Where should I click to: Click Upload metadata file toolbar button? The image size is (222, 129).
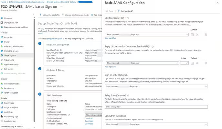(50, 15)
